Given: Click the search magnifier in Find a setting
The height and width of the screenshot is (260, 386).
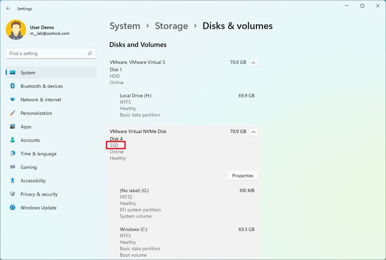Looking at the screenshot, I should pos(90,53).
